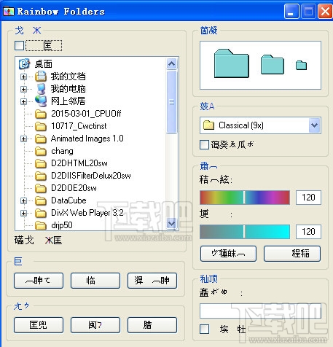Click the Desktop (桌面) root icon
This screenshot has width=333, height=347.
24,64
